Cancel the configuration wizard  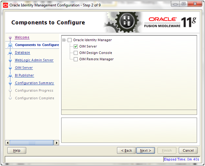pyautogui.click(x=188, y=151)
